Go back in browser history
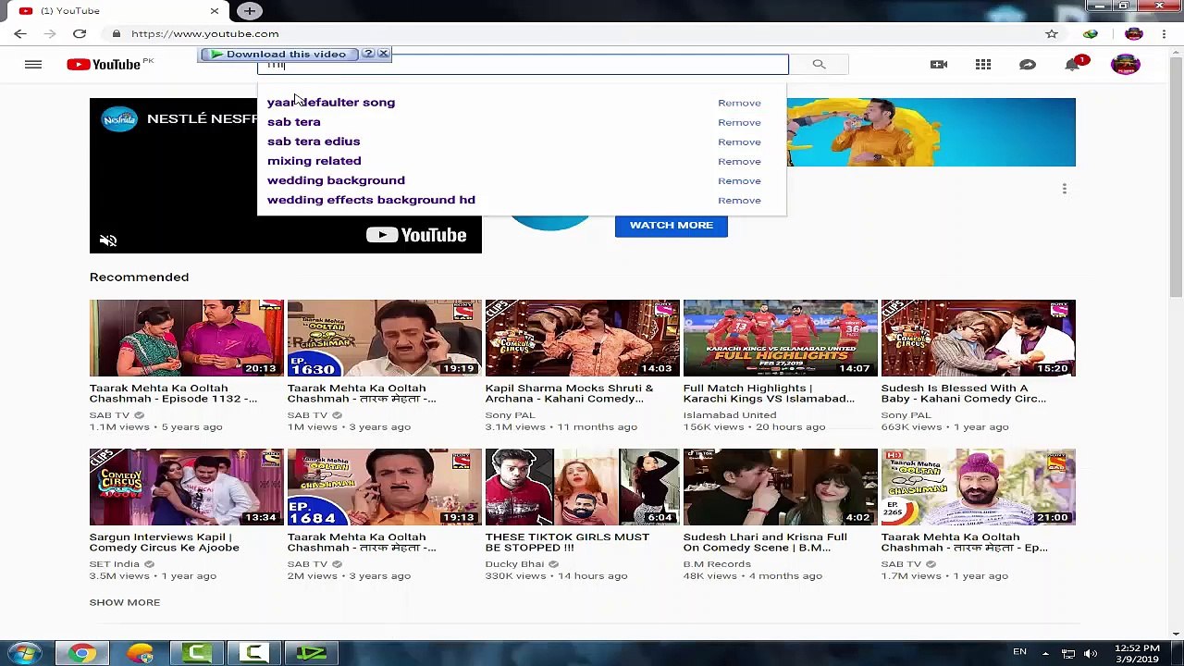The width and height of the screenshot is (1184, 666). click(20, 33)
